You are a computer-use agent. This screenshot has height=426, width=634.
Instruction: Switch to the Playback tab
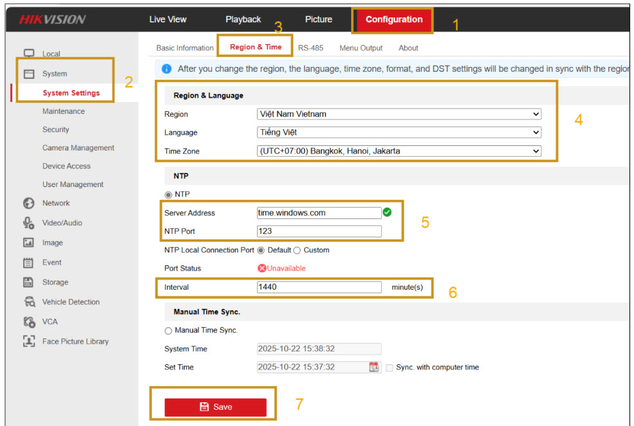pos(243,19)
